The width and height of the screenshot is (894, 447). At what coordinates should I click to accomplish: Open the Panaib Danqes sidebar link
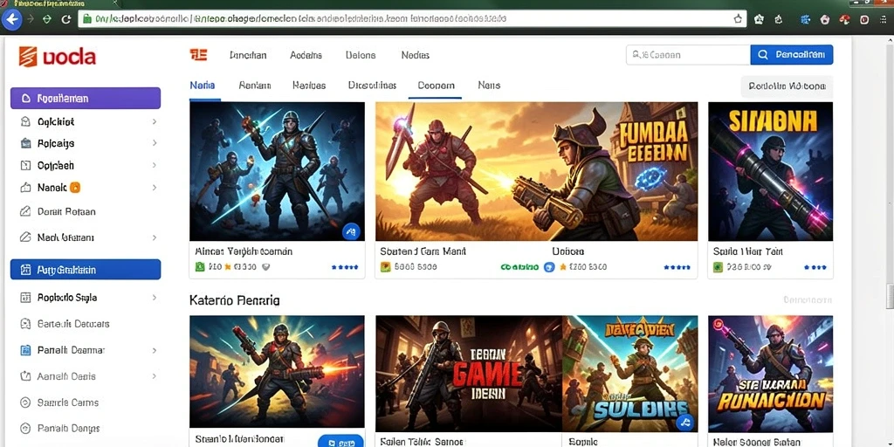(x=68, y=428)
